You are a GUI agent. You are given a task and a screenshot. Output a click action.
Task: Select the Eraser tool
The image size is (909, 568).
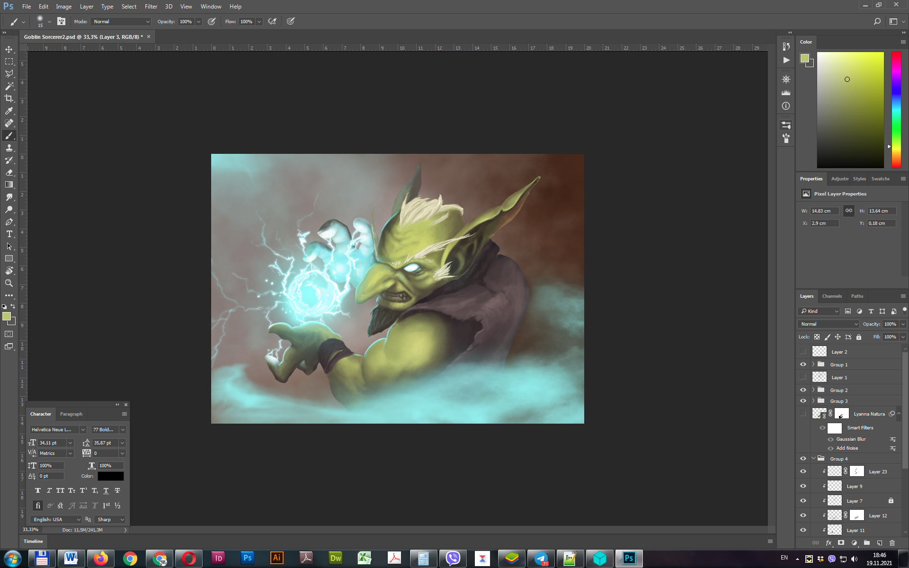pos(9,172)
